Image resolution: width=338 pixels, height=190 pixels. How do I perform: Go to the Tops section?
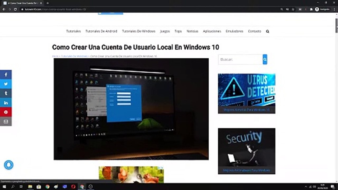[x=178, y=31]
